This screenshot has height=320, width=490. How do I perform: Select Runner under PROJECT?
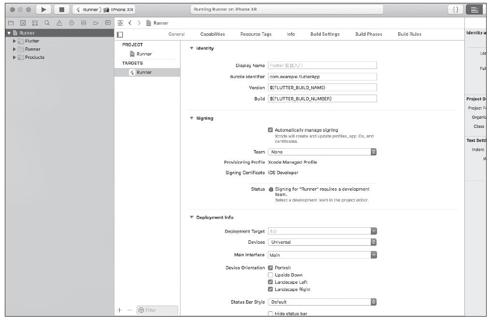tap(143, 54)
